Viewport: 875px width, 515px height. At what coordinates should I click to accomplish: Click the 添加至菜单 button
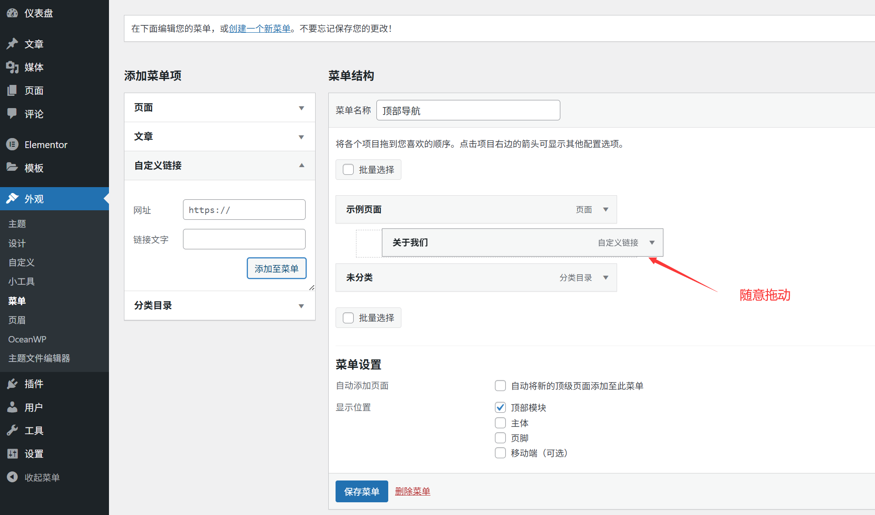coord(277,268)
